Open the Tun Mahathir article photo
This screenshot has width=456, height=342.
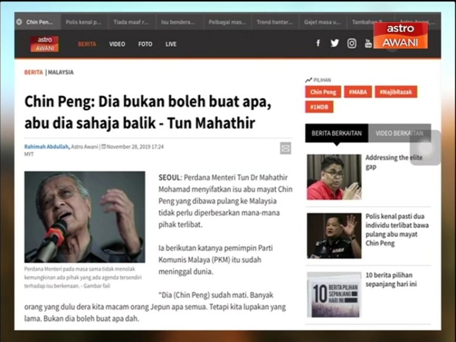(85, 217)
